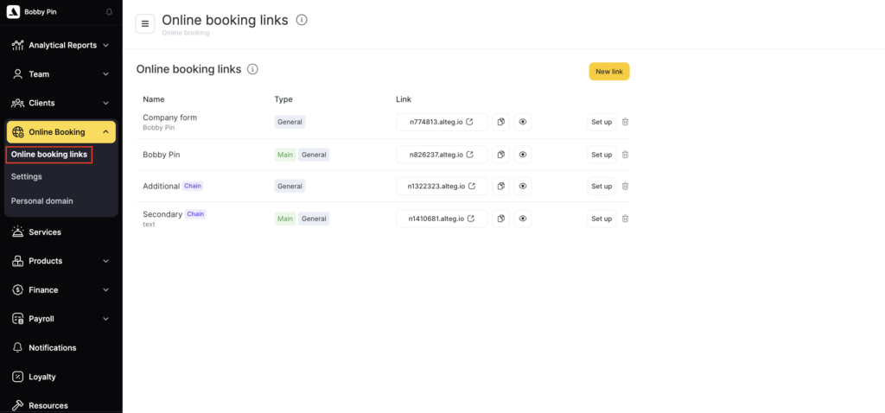Toggle the hamburger sidebar menu button
The height and width of the screenshot is (413, 885).
145,23
